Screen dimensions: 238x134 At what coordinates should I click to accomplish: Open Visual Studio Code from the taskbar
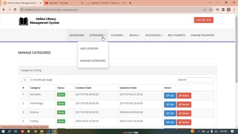pyautogui.click(x=48, y=131)
